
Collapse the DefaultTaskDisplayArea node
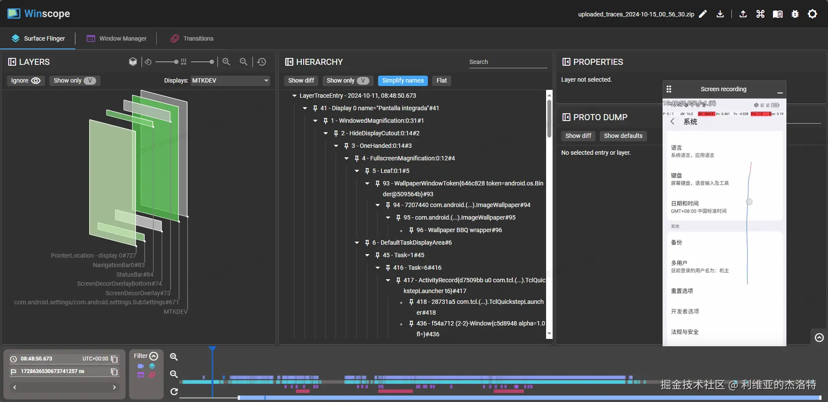tap(357, 242)
